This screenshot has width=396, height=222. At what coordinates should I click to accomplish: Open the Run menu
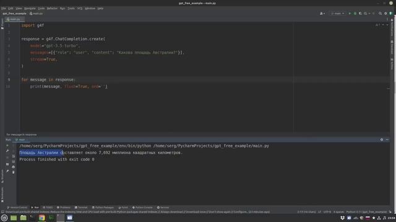click(x=62, y=8)
